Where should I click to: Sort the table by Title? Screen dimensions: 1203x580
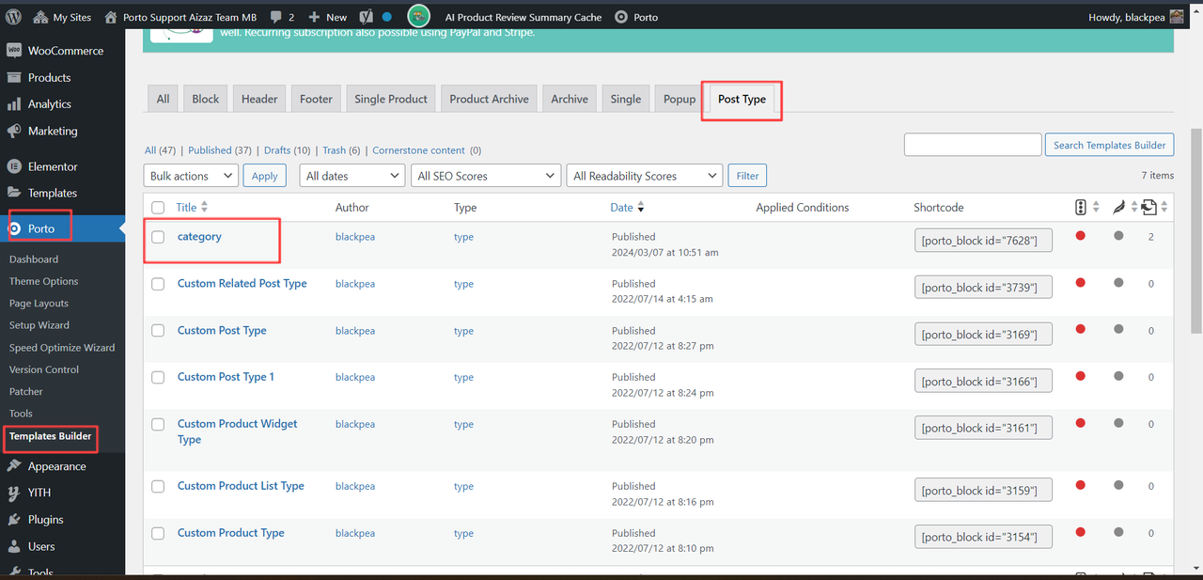pyautogui.click(x=192, y=207)
